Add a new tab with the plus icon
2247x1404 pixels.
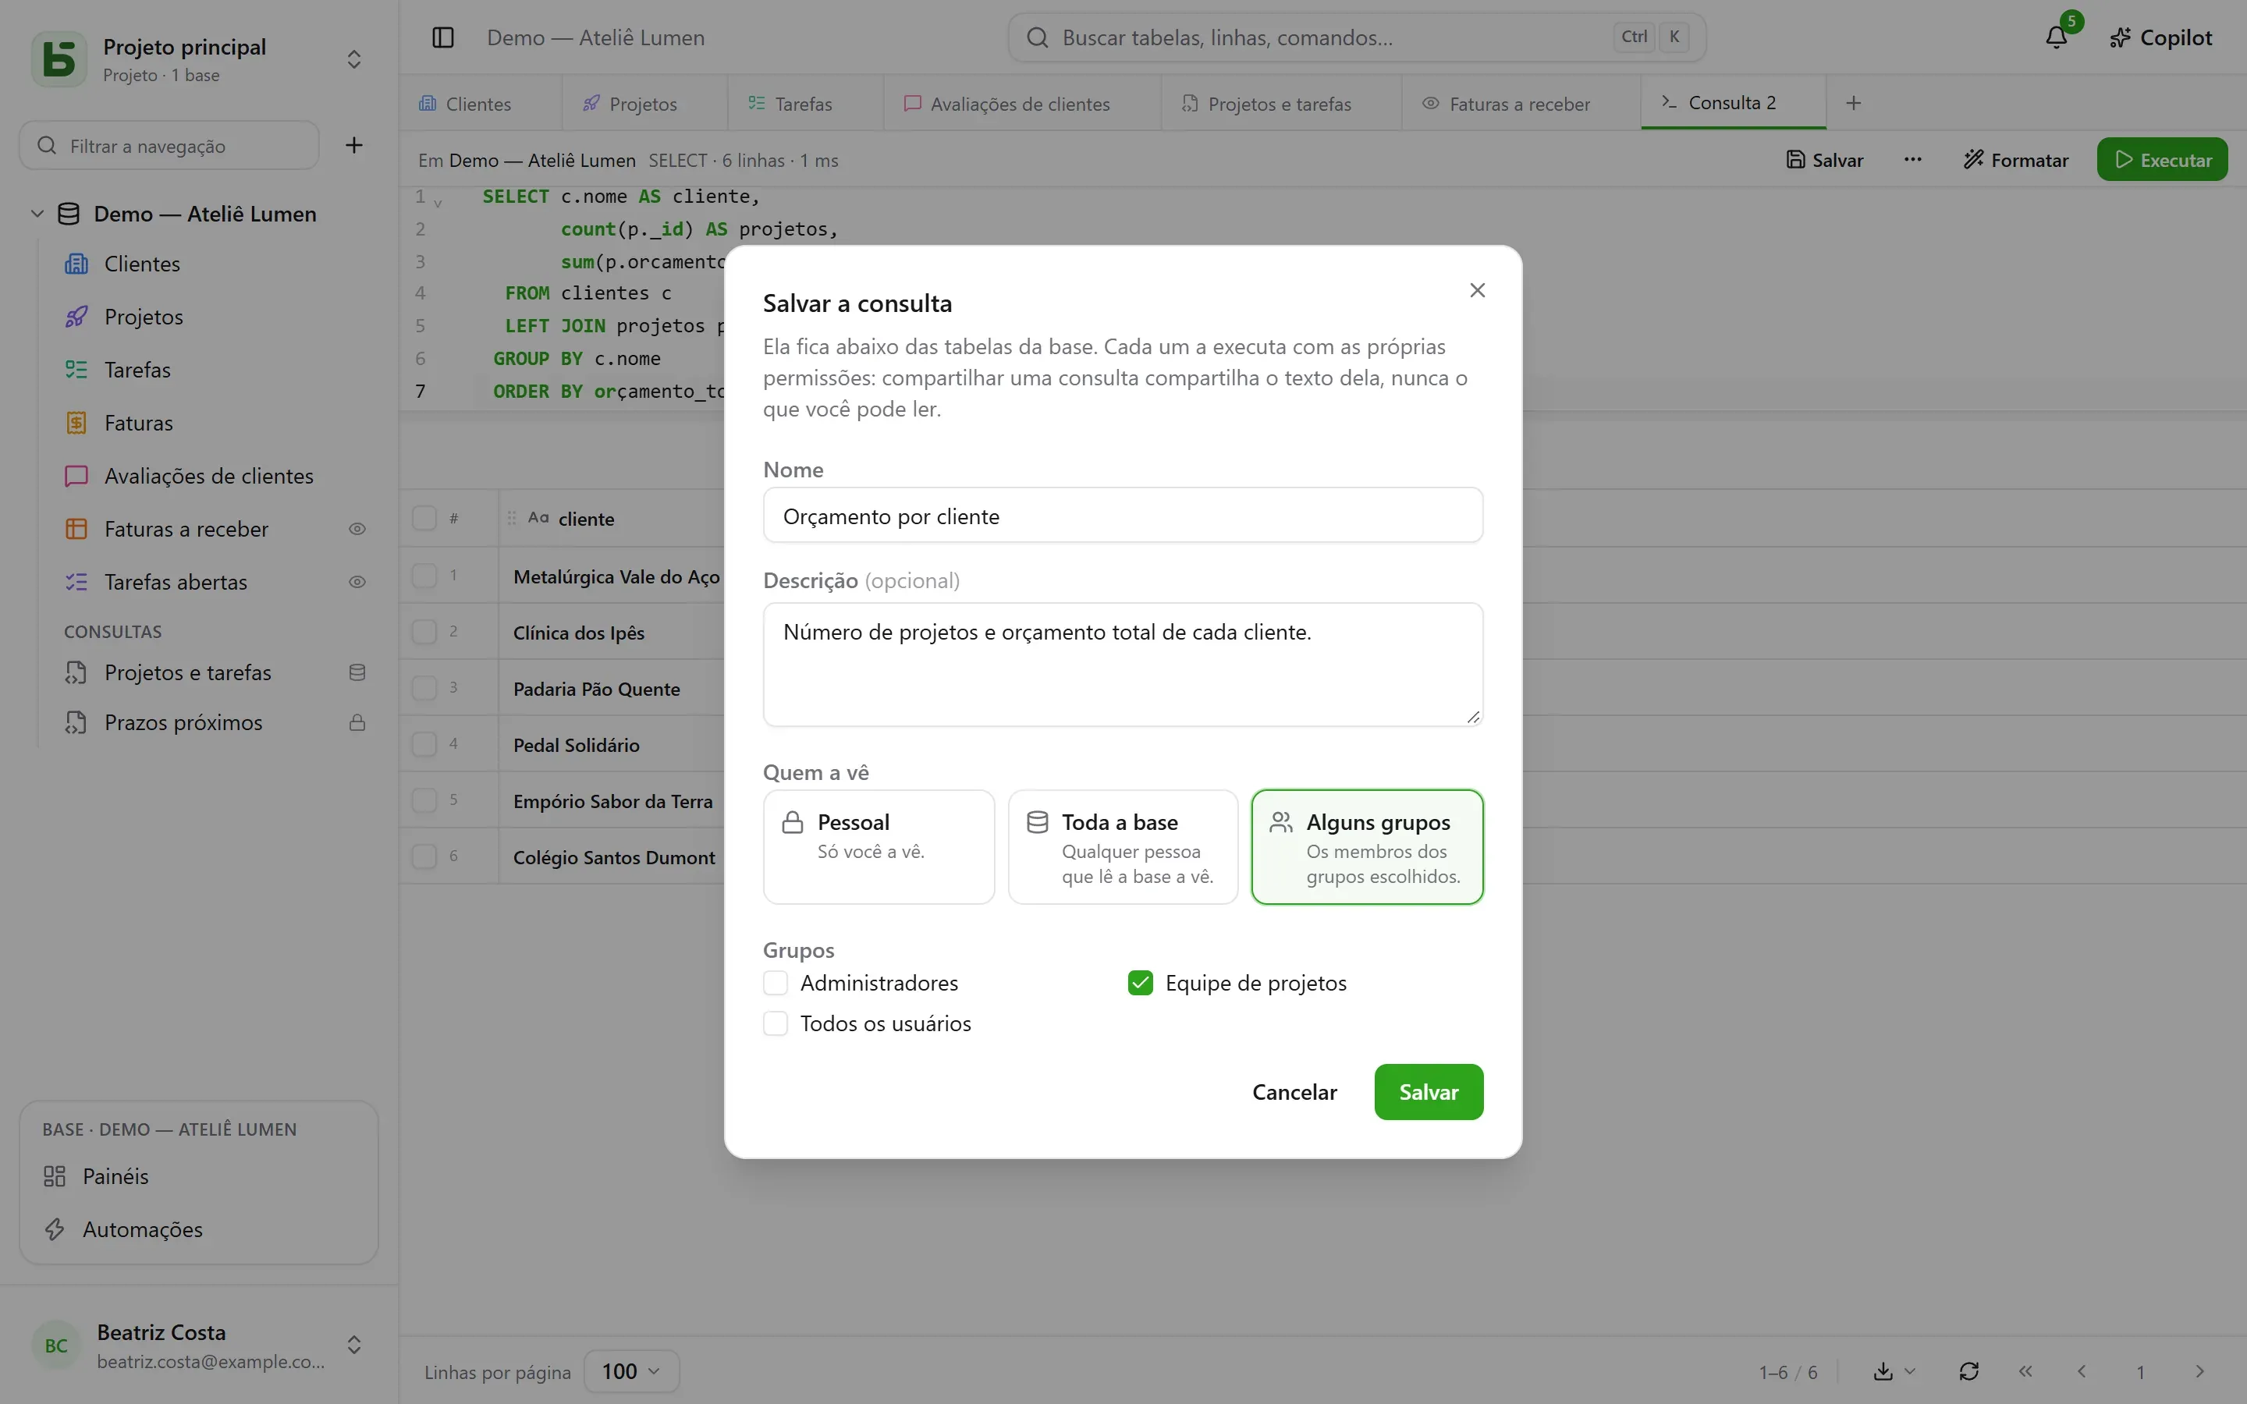click(x=1853, y=103)
